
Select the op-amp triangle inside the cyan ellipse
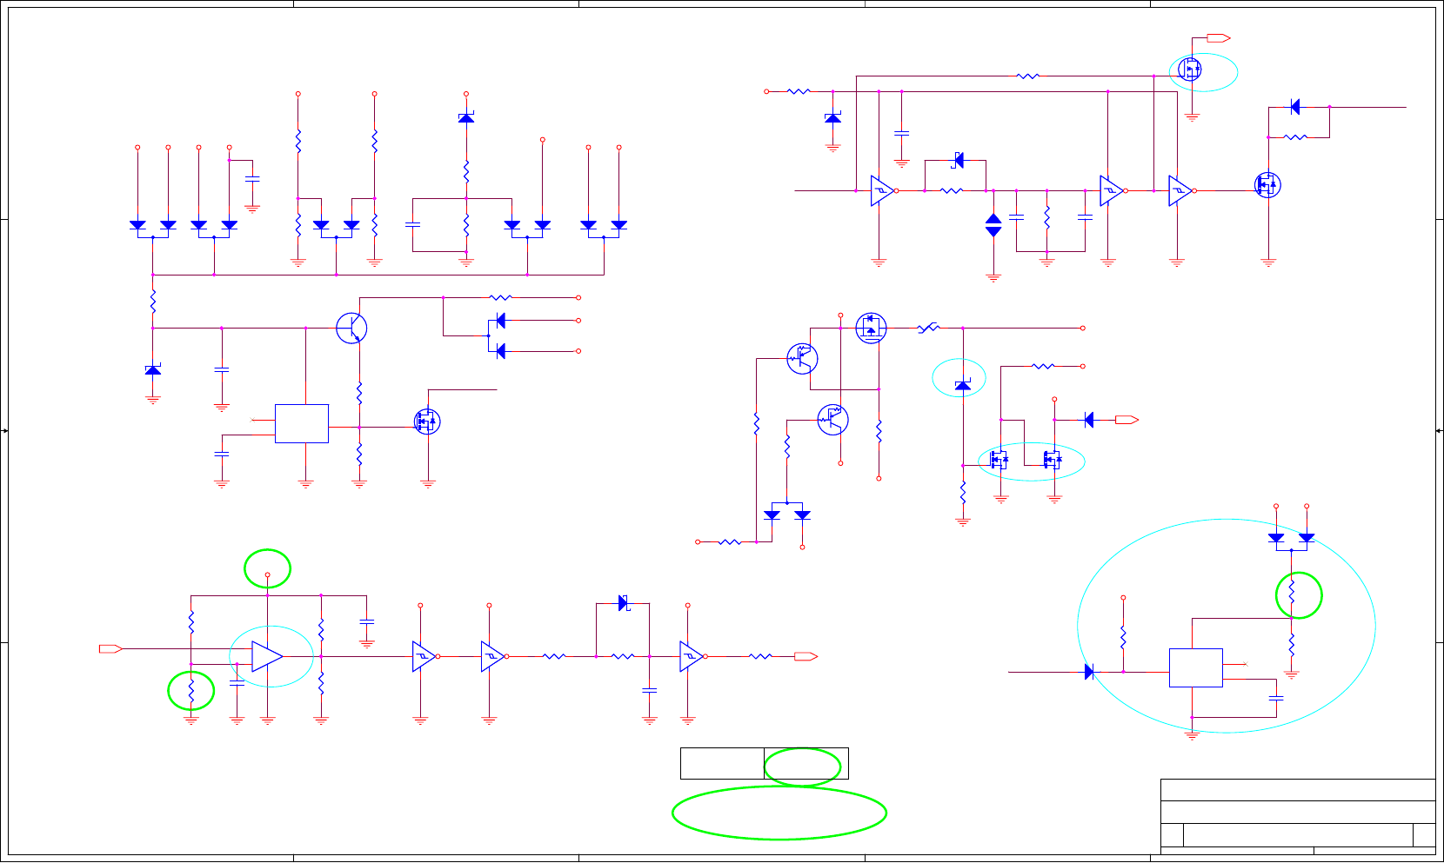coord(267,656)
